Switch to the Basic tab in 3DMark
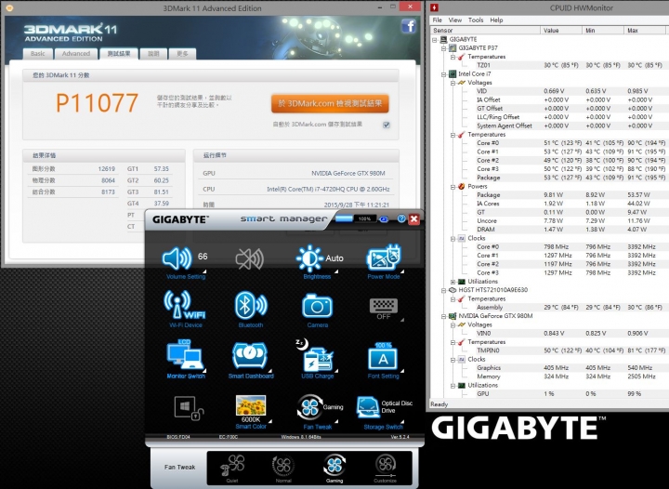 pos(37,53)
